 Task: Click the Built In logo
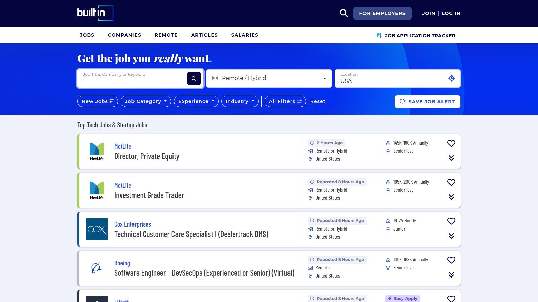click(95, 13)
